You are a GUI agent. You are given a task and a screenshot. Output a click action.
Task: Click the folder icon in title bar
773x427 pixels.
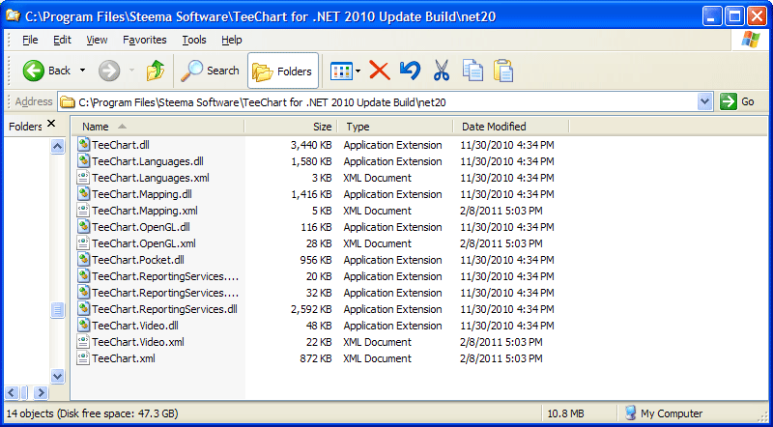(13, 15)
